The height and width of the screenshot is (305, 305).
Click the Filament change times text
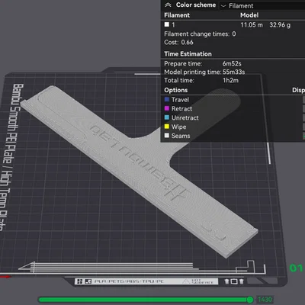point(200,34)
